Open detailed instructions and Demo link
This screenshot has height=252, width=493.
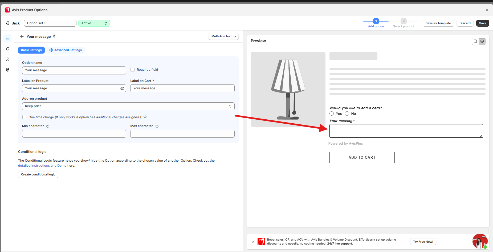click(42, 166)
